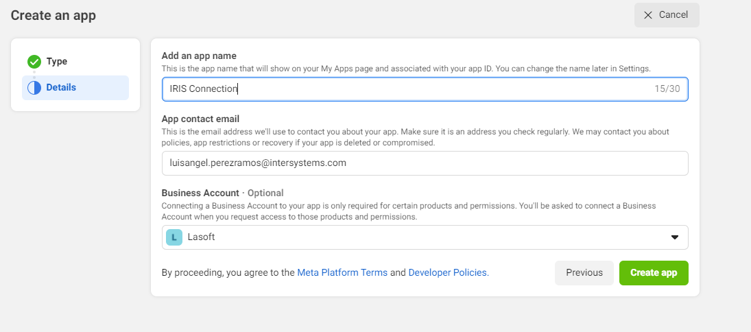751x332 pixels.
Task: Click the 15/30 character counter
Action: click(x=667, y=88)
